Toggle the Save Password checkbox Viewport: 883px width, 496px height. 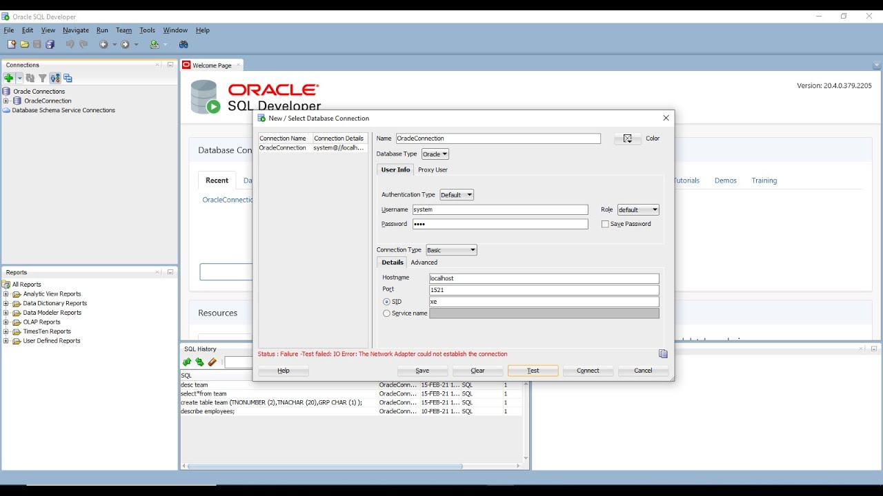pos(605,224)
